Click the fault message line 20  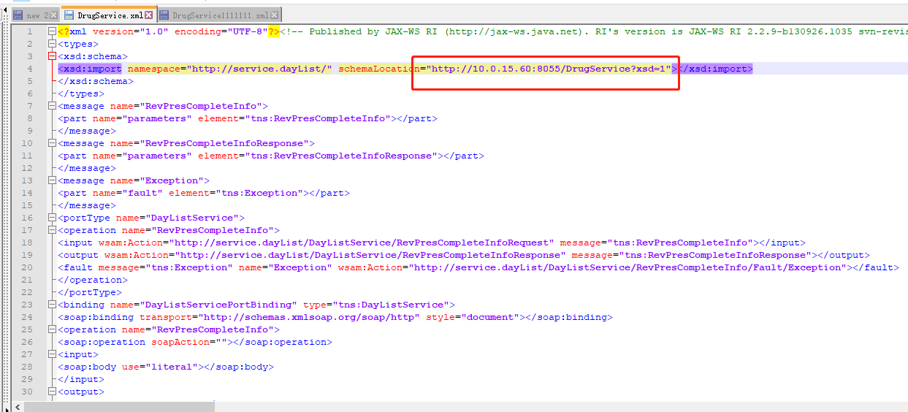click(478, 267)
